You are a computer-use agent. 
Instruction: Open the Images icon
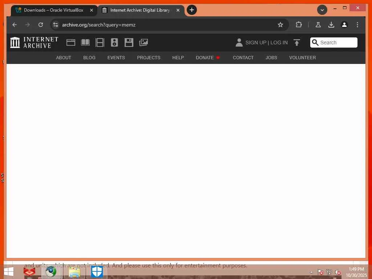click(143, 43)
